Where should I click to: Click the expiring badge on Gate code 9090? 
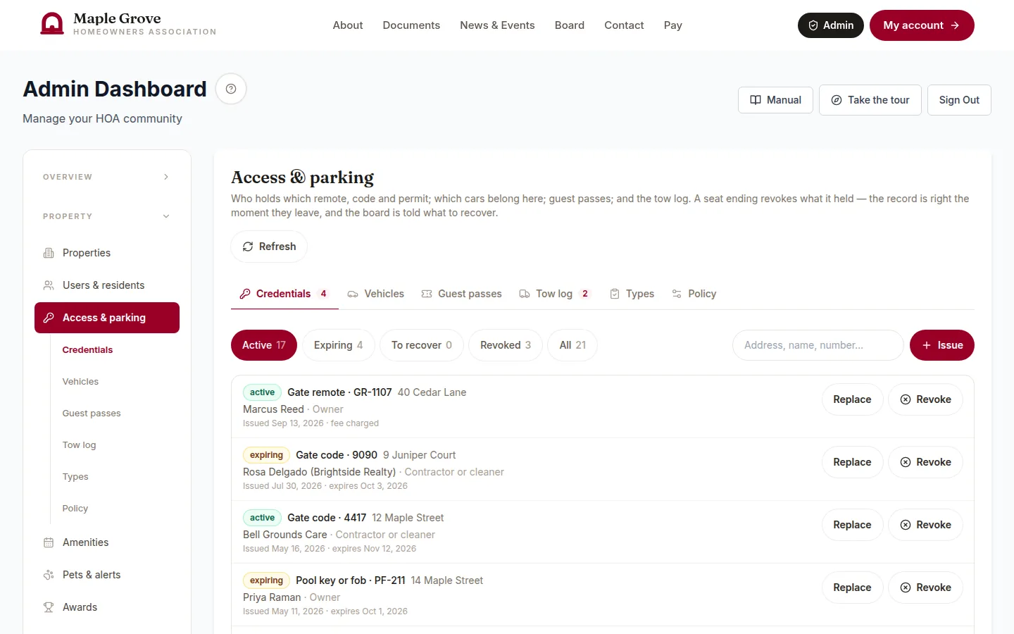(266, 455)
